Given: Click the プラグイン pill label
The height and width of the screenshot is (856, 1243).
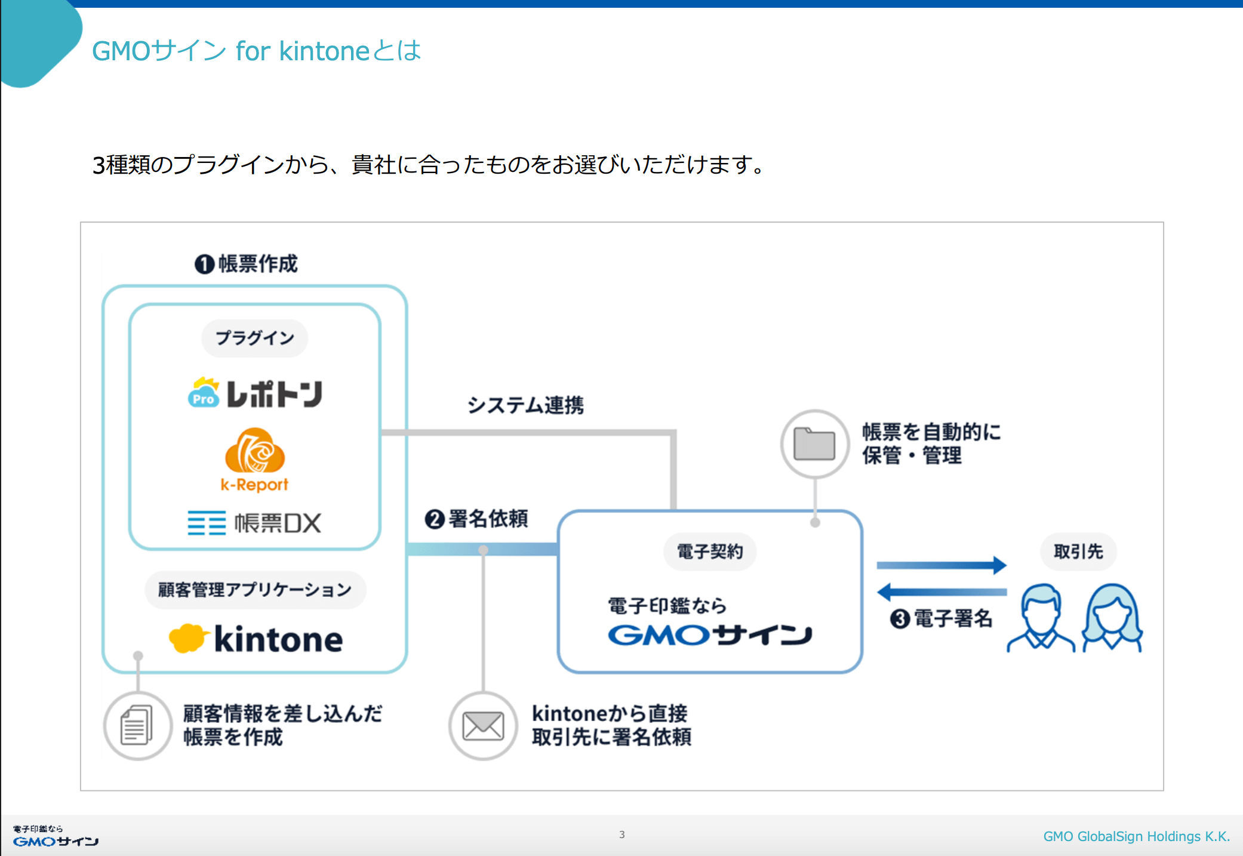Looking at the screenshot, I should click(255, 338).
